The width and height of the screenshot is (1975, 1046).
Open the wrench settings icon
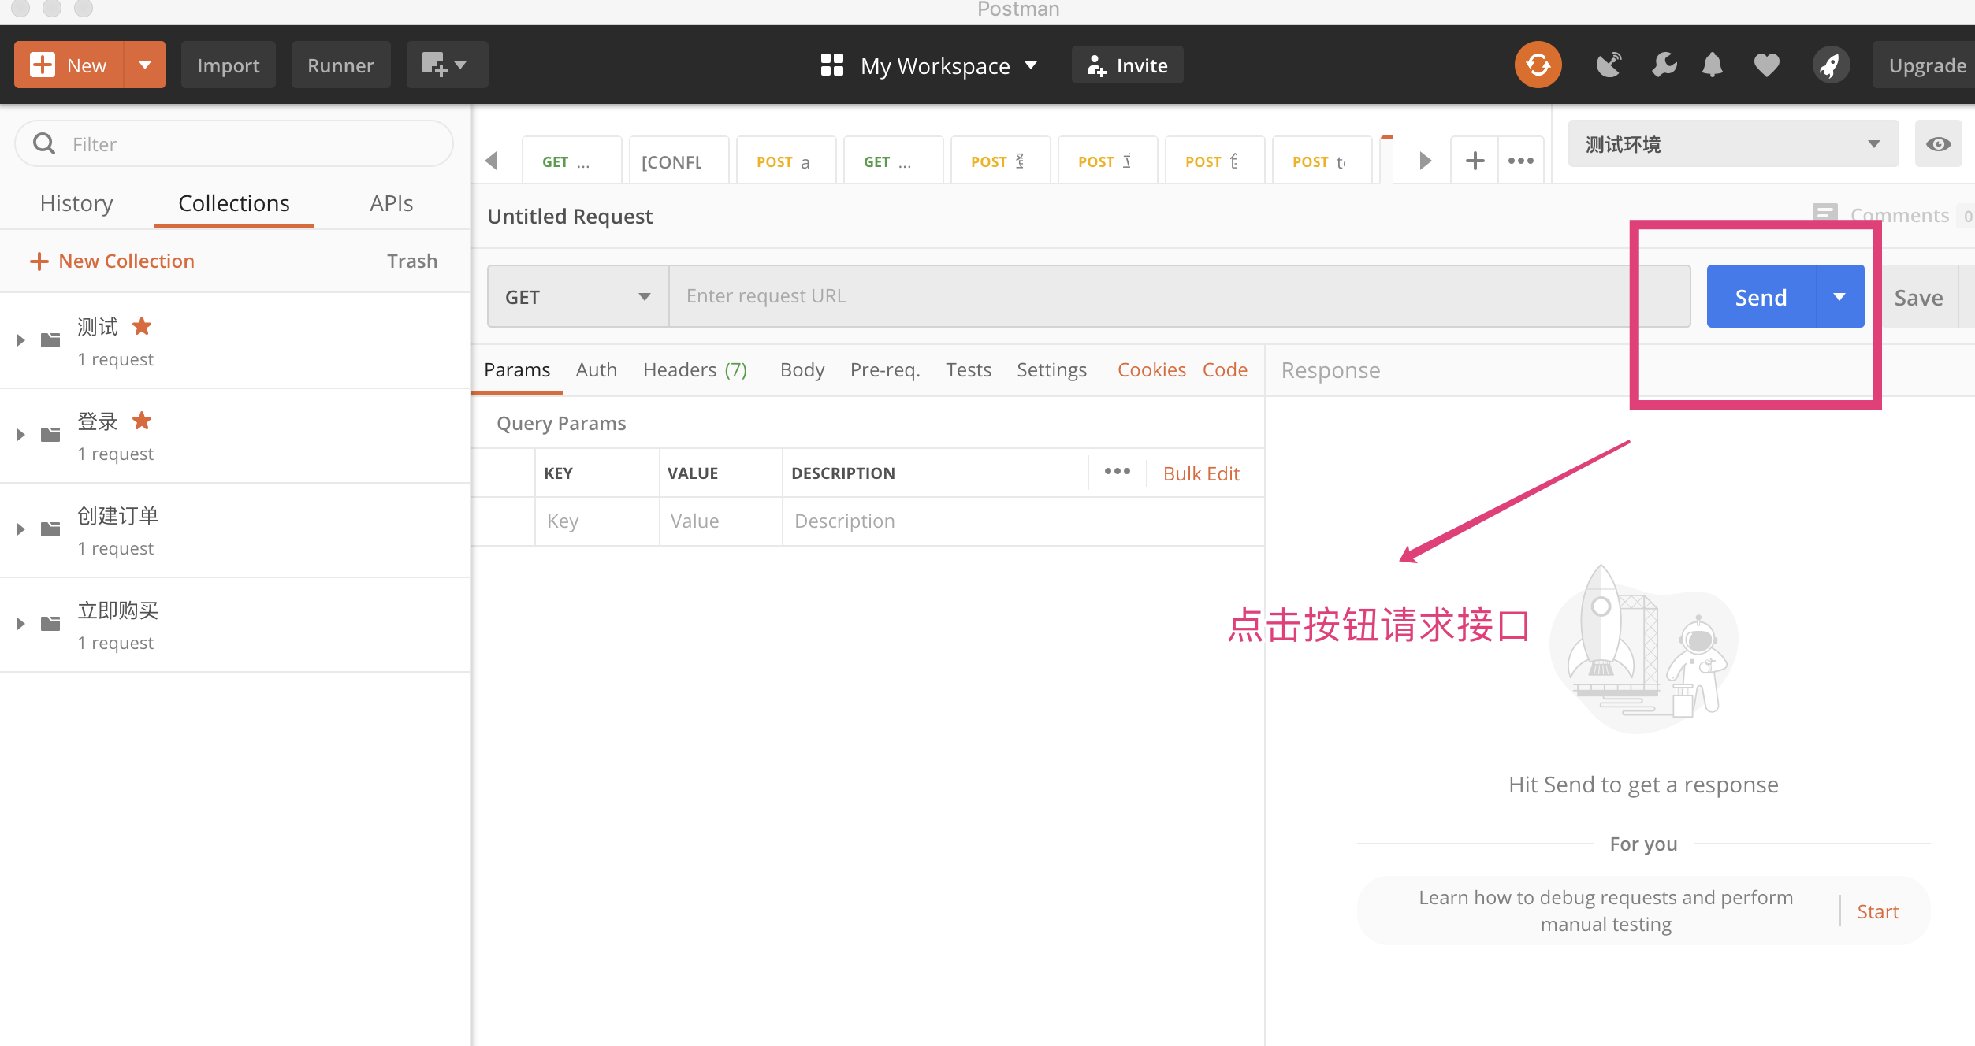click(1664, 65)
